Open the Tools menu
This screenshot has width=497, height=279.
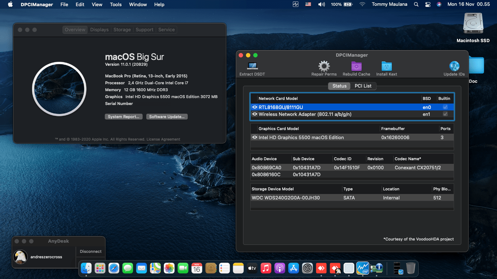115,4
